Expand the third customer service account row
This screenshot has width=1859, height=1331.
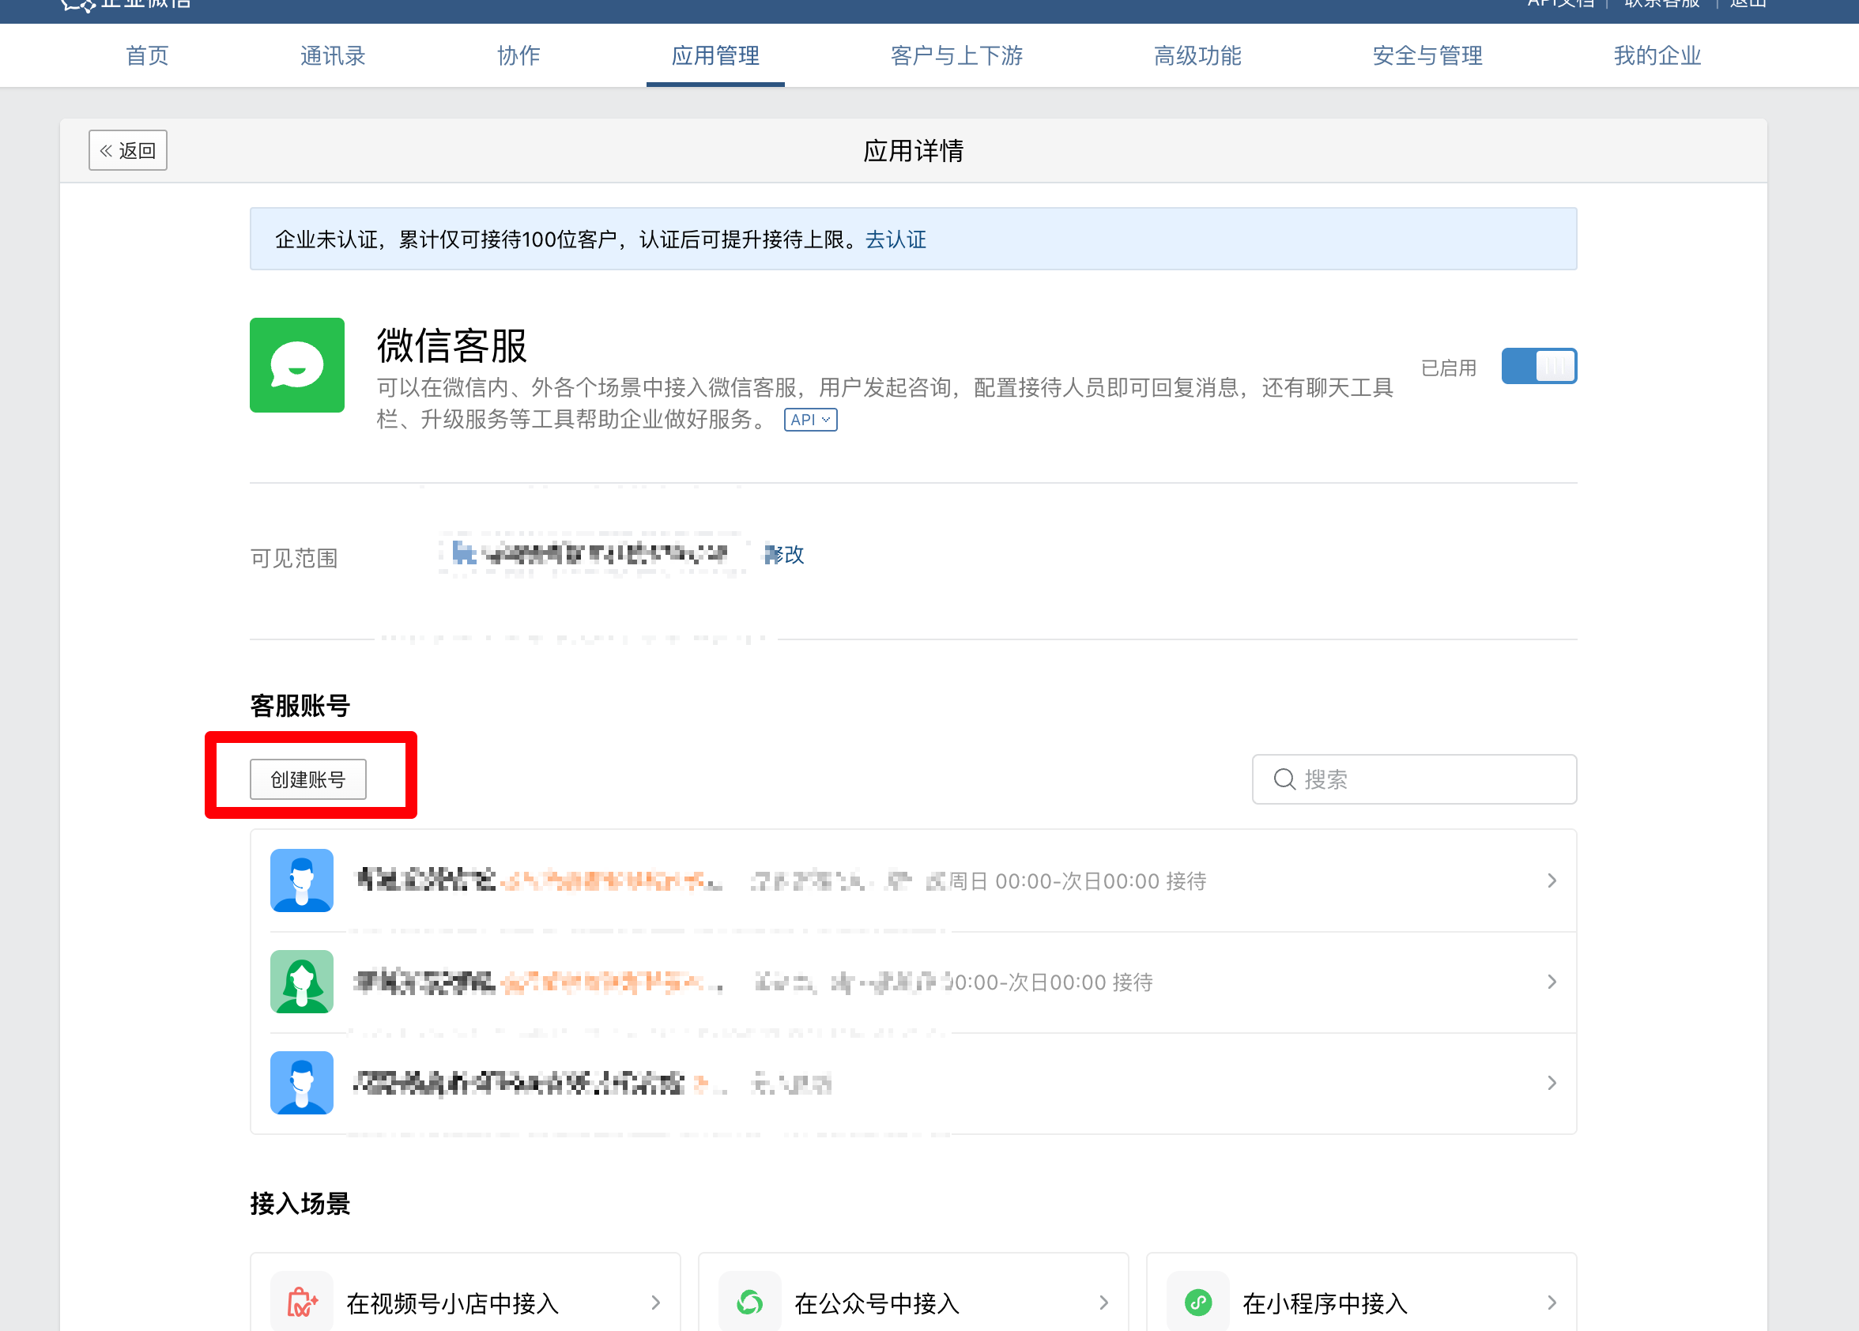(913, 1083)
